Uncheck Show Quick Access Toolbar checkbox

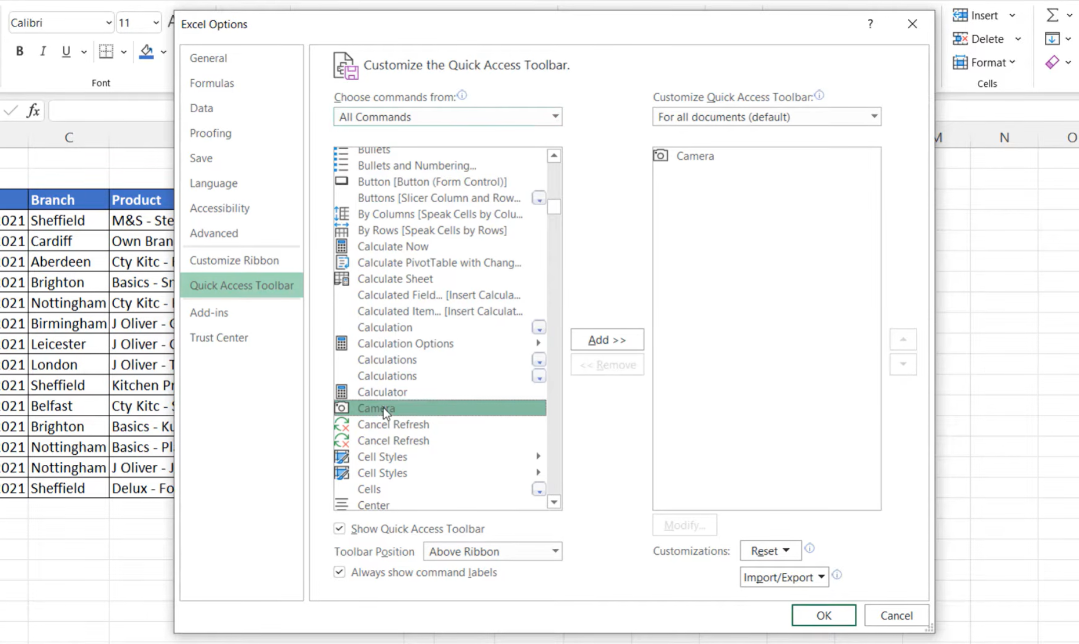tap(339, 528)
